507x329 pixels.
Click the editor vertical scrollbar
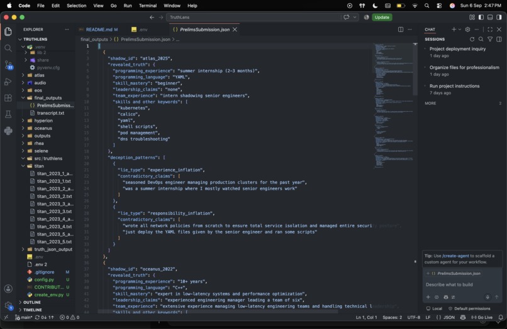coord(415,70)
